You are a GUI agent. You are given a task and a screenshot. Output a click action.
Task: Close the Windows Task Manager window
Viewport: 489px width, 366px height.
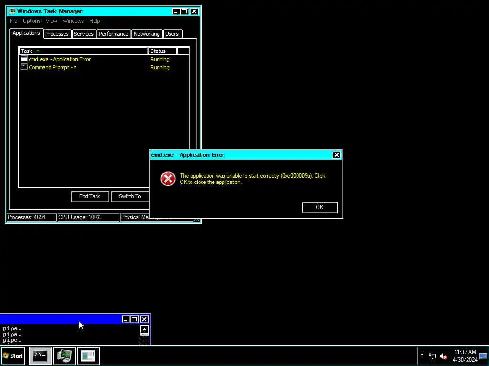point(194,11)
